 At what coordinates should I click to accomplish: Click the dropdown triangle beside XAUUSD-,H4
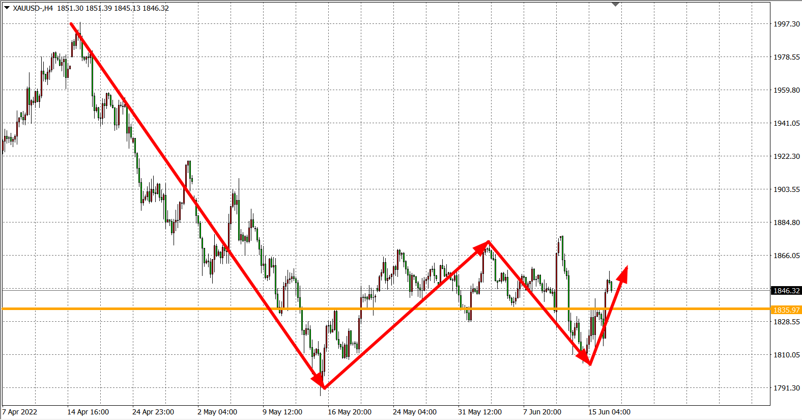7,8
